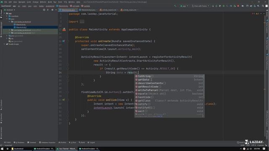Open the Window menu

71,2
